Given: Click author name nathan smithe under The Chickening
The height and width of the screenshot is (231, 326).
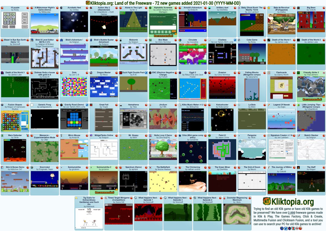Looking at the screenshot, I should click(x=194, y=169).
